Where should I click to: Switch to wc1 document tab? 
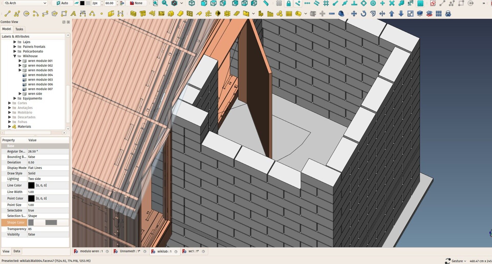tap(193, 251)
